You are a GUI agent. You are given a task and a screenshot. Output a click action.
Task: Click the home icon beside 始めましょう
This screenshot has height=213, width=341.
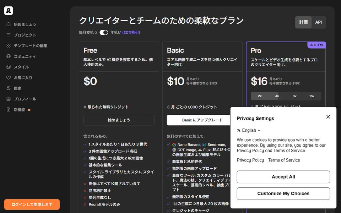tap(9, 24)
